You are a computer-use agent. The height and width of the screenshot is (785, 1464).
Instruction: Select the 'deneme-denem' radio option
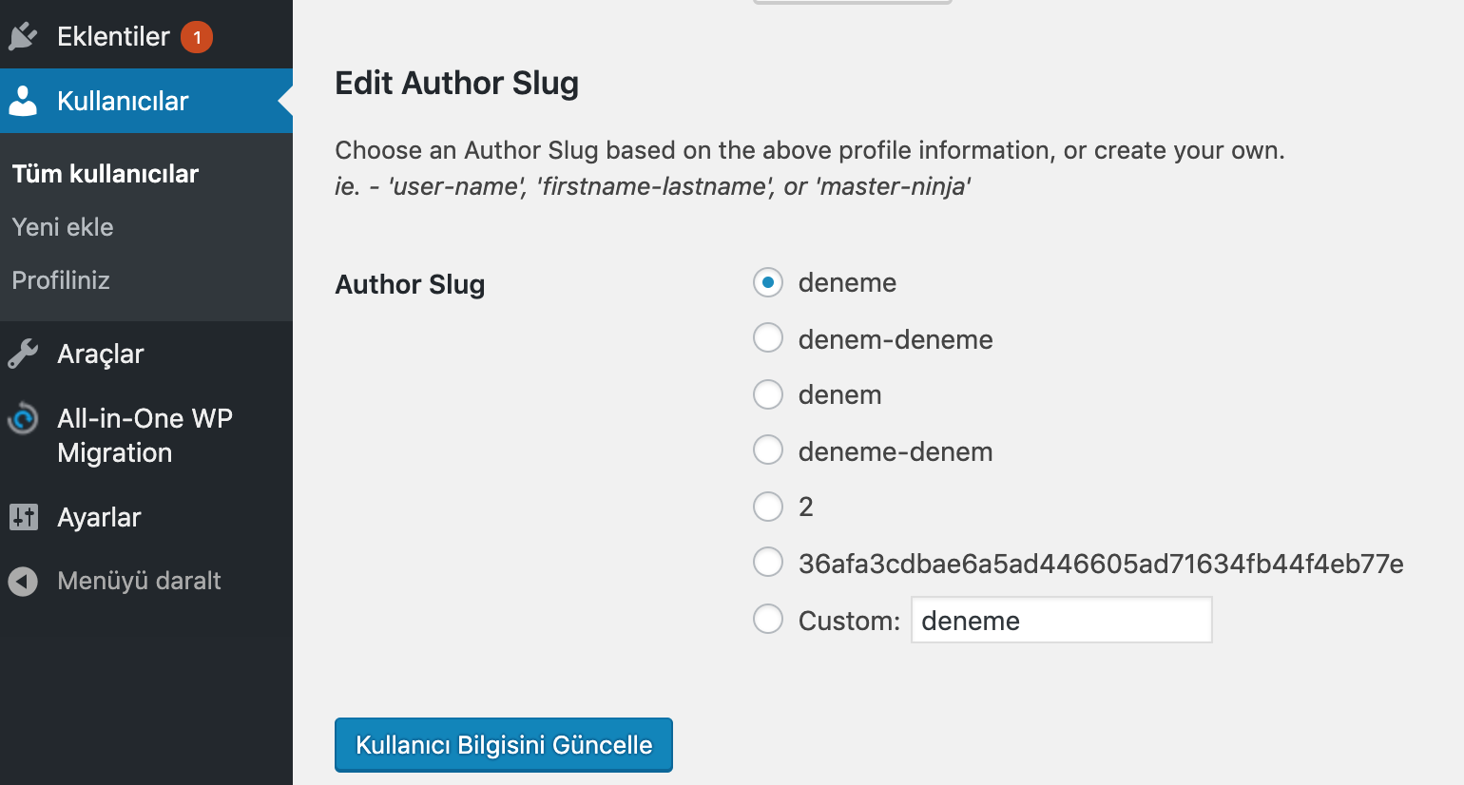768,450
